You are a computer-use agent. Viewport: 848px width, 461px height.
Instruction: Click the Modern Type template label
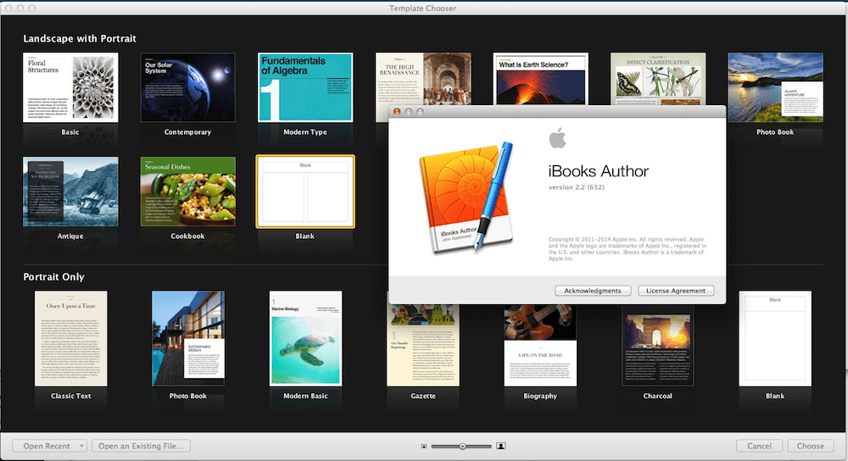[305, 132]
